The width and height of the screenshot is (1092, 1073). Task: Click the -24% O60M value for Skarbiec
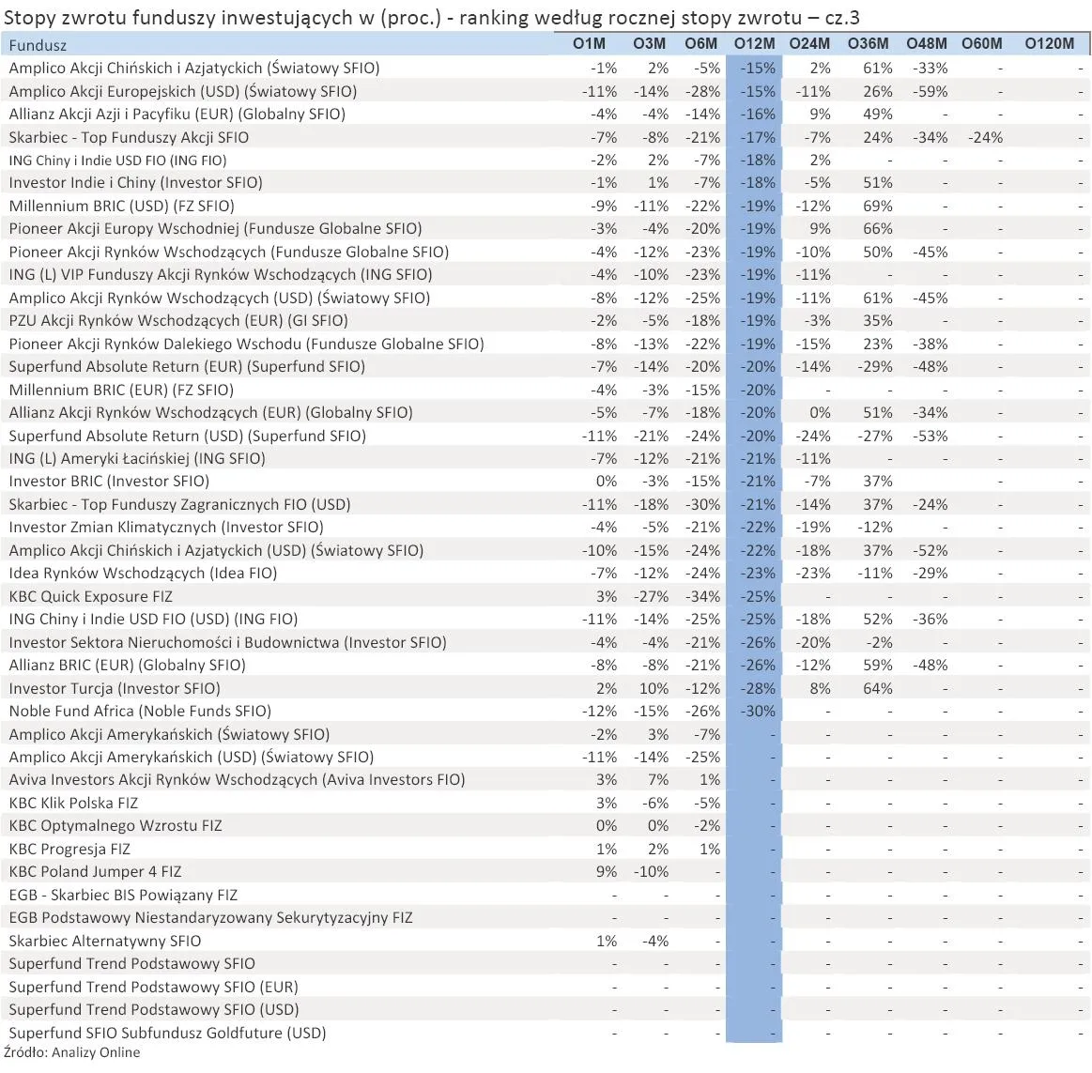(x=984, y=137)
